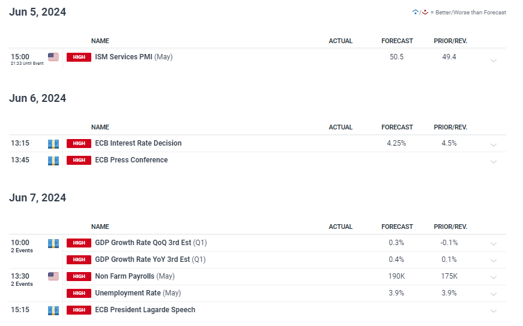Viewport: 523px width, 326px height.
Task: Click the HIGH badge for ECB Press Conference
Action: pyautogui.click(x=79, y=160)
